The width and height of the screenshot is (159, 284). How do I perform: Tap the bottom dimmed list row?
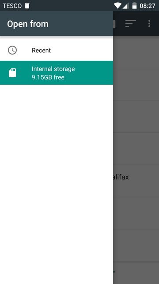click(136, 273)
